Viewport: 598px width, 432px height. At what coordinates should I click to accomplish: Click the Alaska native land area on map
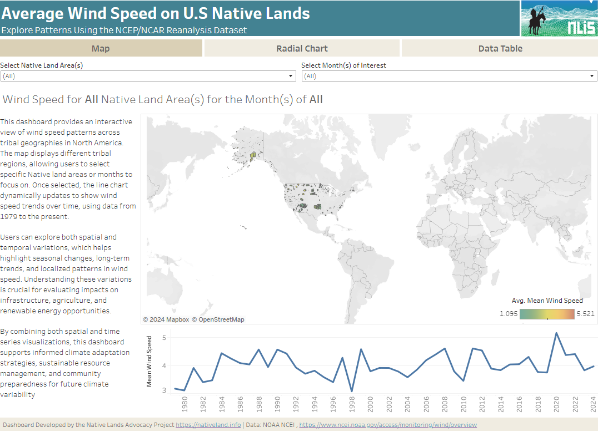pyautogui.click(x=252, y=157)
